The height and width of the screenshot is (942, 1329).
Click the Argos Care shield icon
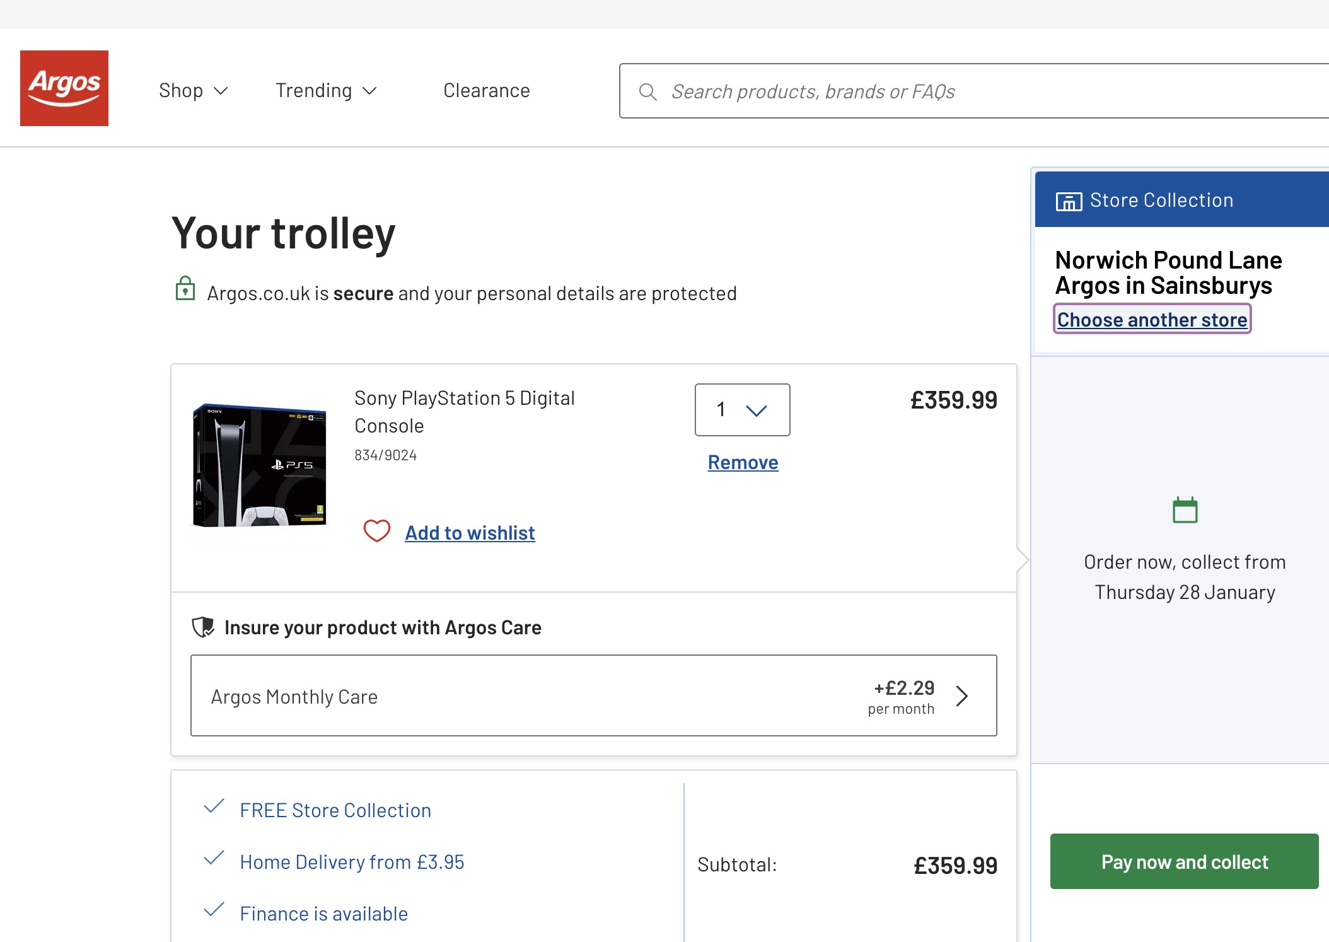coord(203,627)
